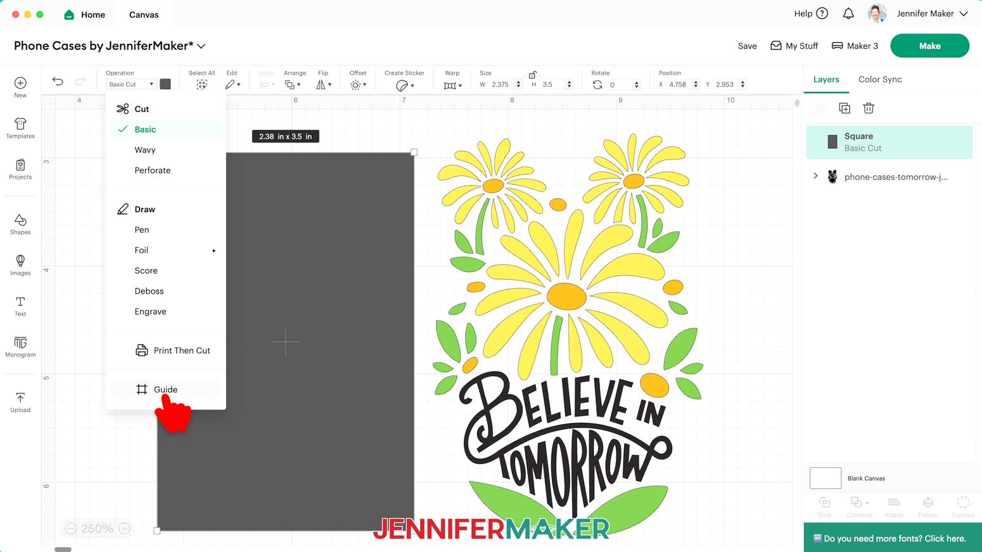
Task: Undo the last action
Action: point(58,81)
